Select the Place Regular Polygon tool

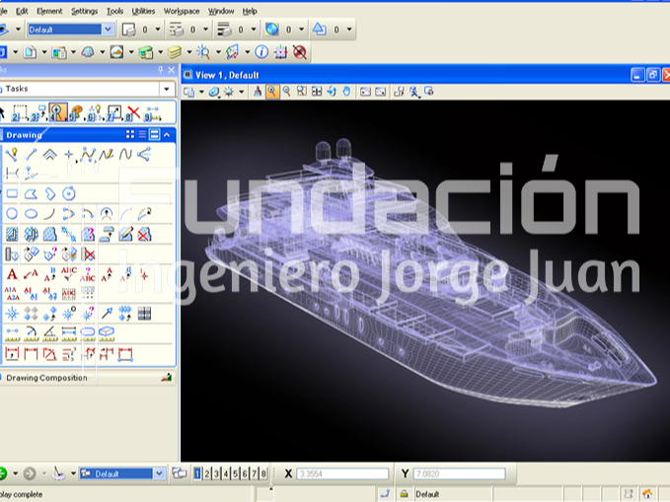[69, 194]
